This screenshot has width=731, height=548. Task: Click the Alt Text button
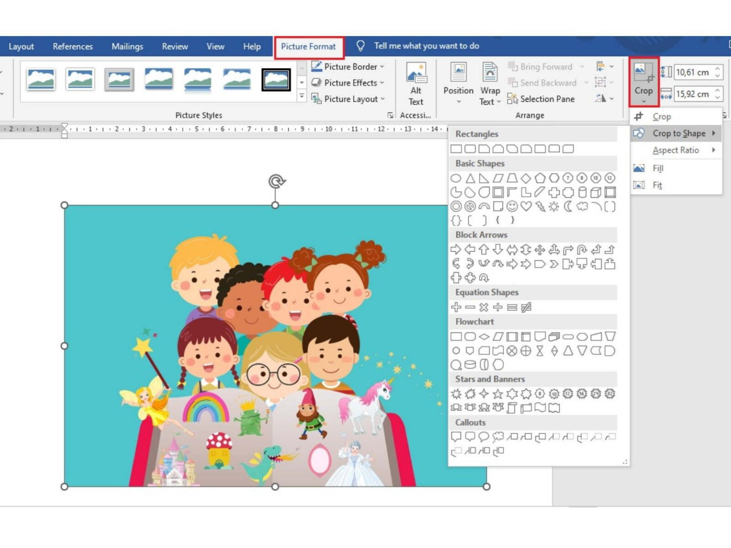point(416,84)
